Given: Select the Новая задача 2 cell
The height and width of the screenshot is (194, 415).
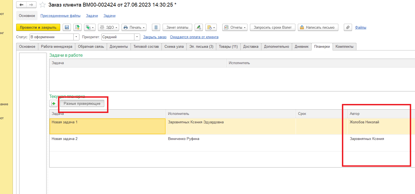Looking at the screenshot, I should [x=108, y=143].
